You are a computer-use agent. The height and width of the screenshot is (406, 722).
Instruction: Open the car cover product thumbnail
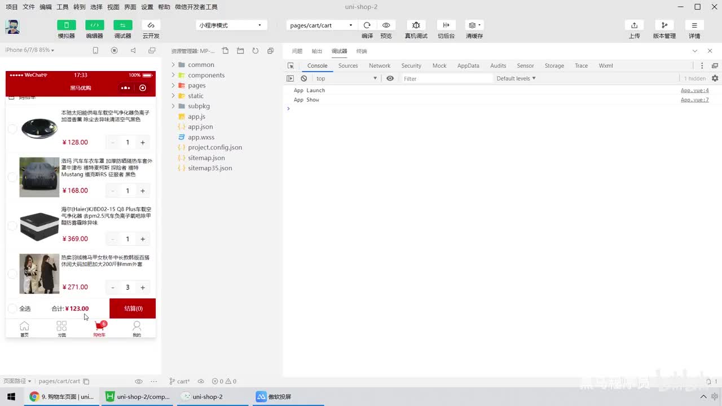(39, 177)
